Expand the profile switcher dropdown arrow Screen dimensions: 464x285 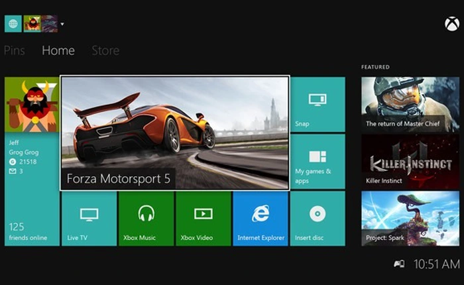click(x=62, y=24)
